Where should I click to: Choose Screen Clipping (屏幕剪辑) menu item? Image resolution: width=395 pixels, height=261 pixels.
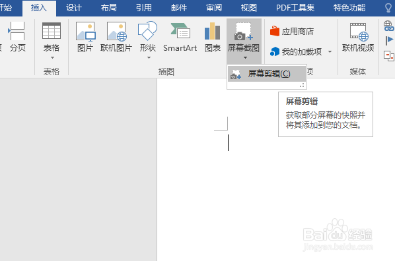[267, 74]
